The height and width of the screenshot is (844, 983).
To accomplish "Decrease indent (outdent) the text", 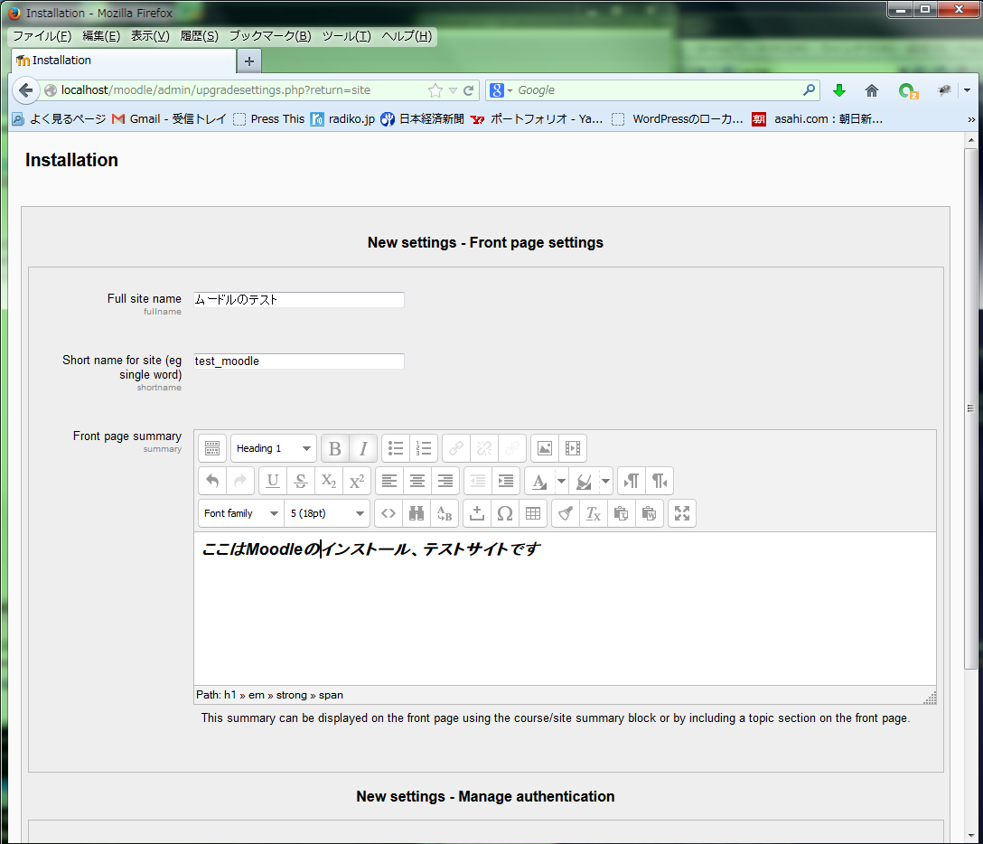I will click(x=478, y=481).
